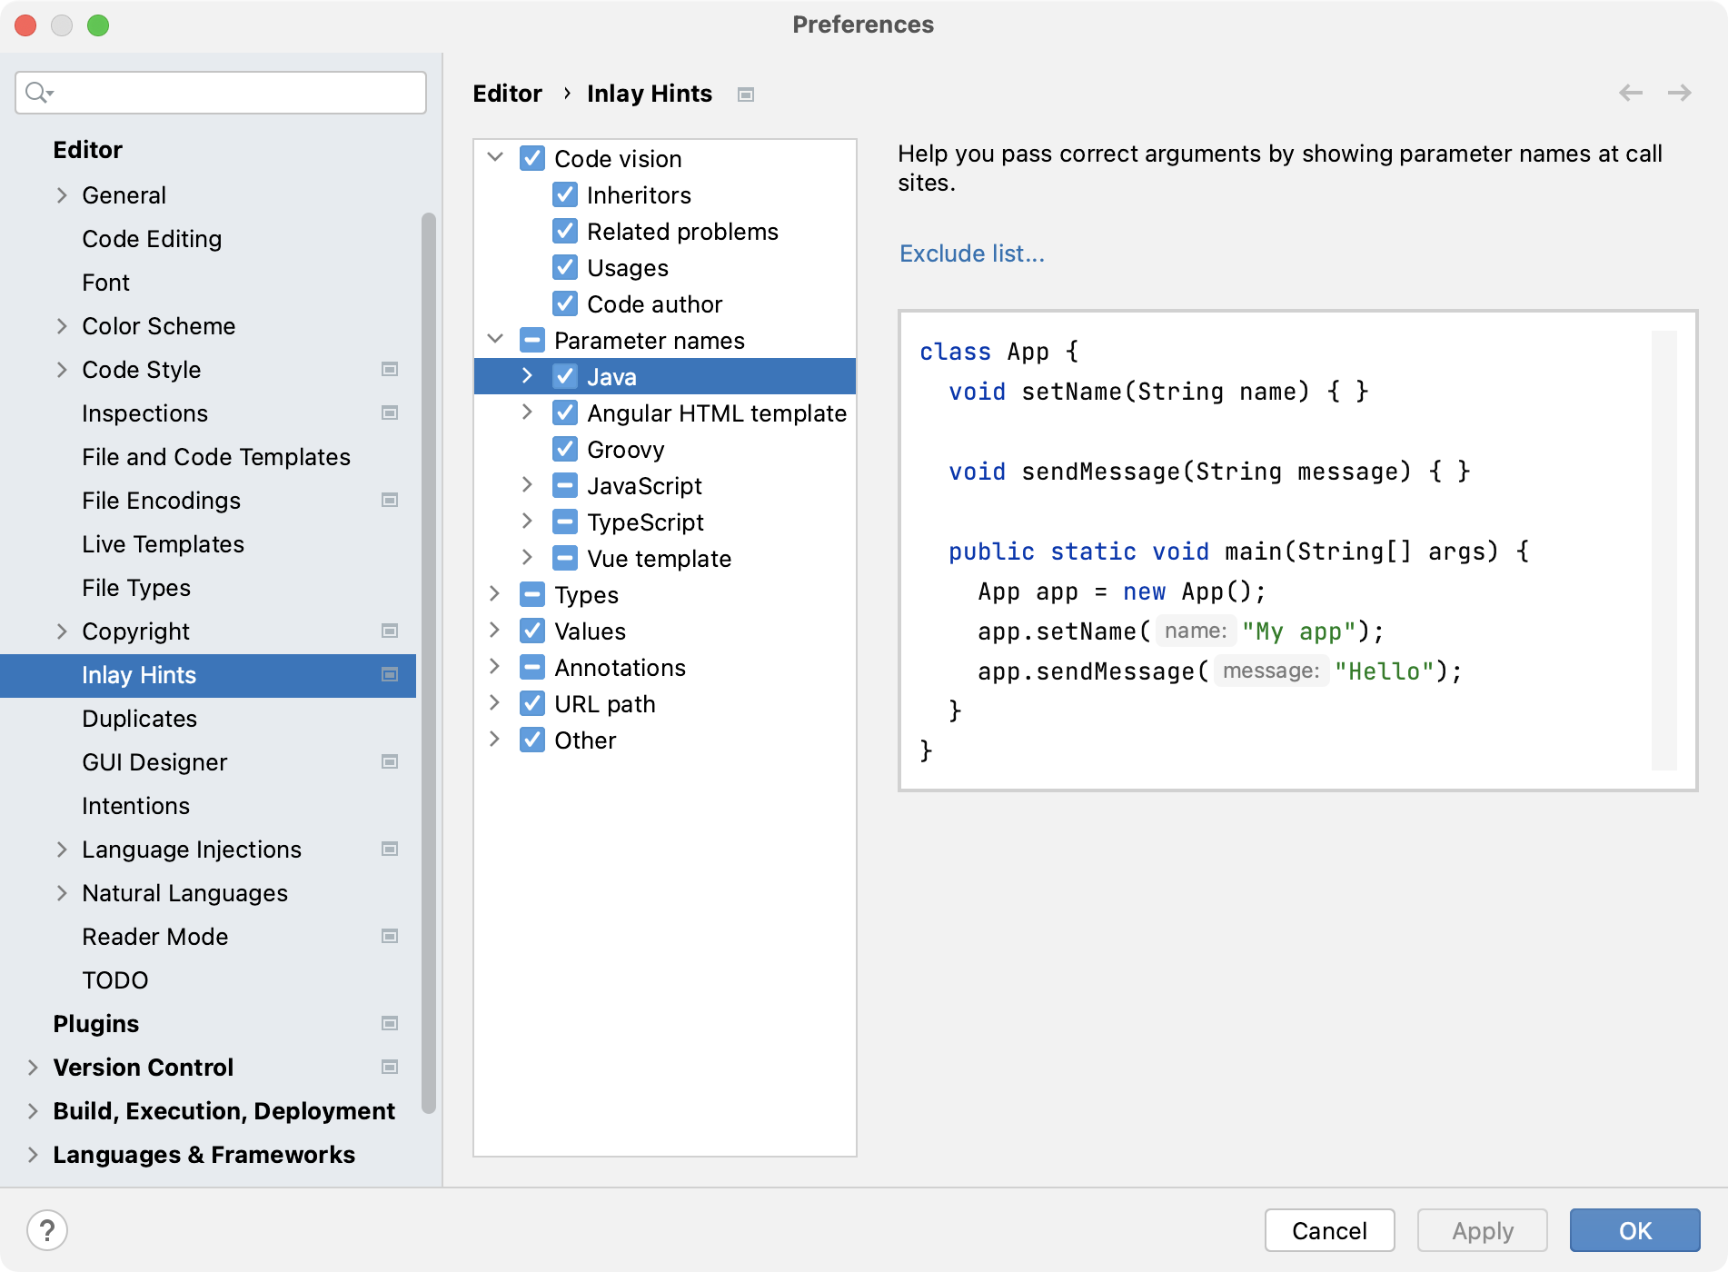This screenshot has width=1728, height=1272.
Task: Click the search magnifier icon in settings
Action: [x=38, y=93]
